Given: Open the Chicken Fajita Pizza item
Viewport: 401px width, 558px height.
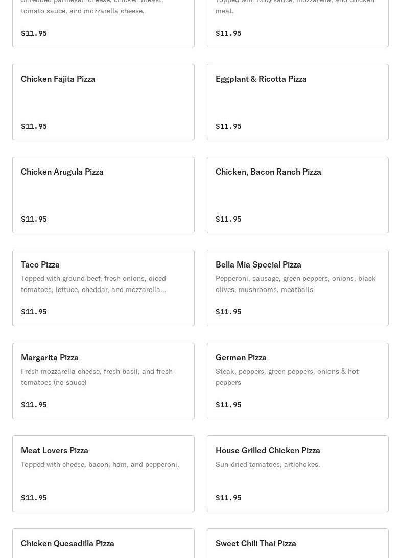Looking at the screenshot, I should tap(103, 102).
